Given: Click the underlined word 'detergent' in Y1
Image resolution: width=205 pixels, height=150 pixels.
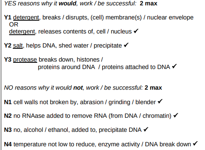Looking at the screenshot, I should click(26, 18).
